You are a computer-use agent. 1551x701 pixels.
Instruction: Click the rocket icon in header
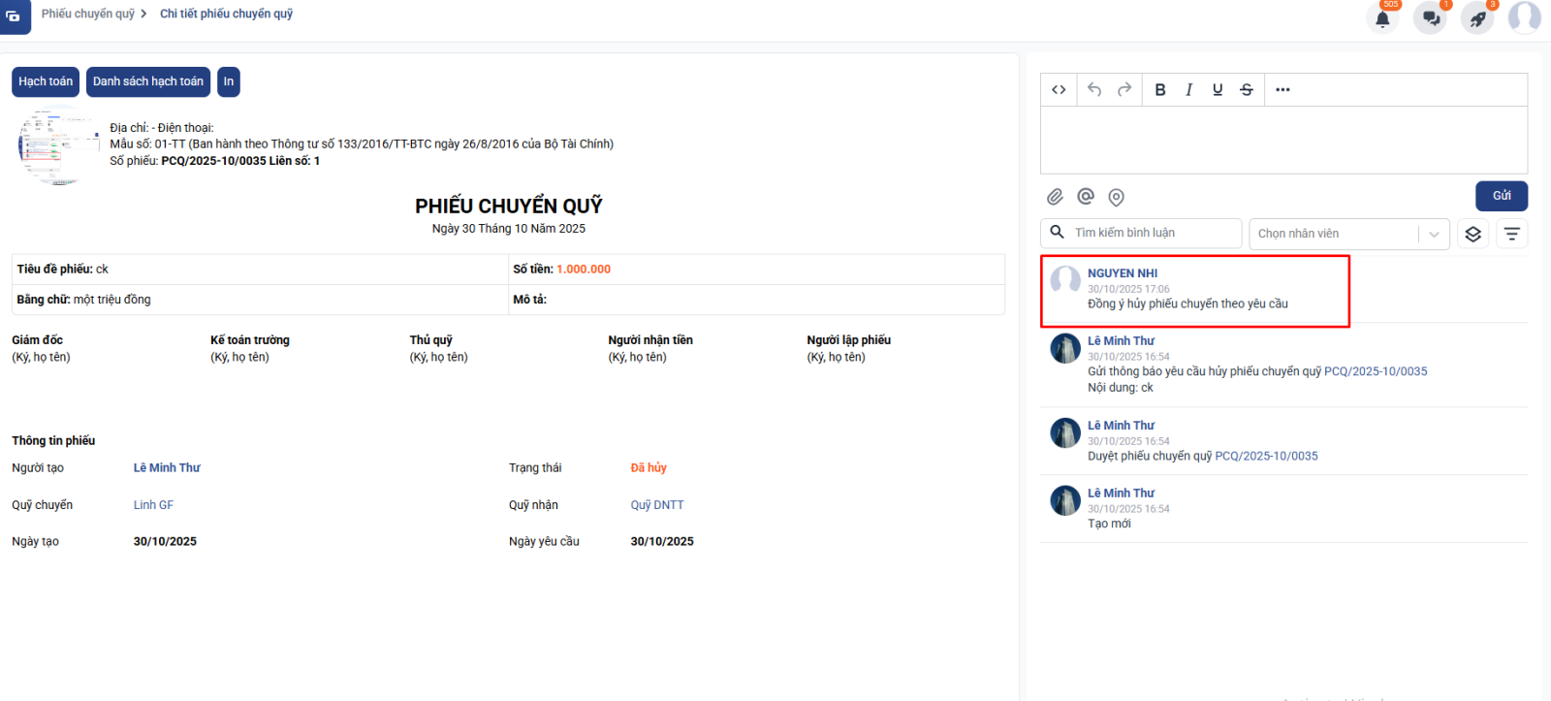pos(1477,18)
